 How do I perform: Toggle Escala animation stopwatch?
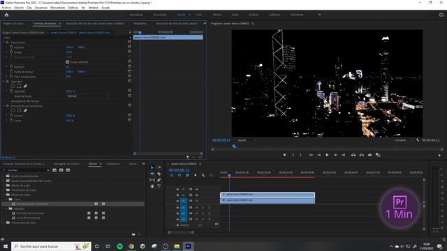point(11,52)
